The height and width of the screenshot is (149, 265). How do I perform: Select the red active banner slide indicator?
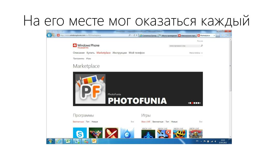(x=192, y=103)
